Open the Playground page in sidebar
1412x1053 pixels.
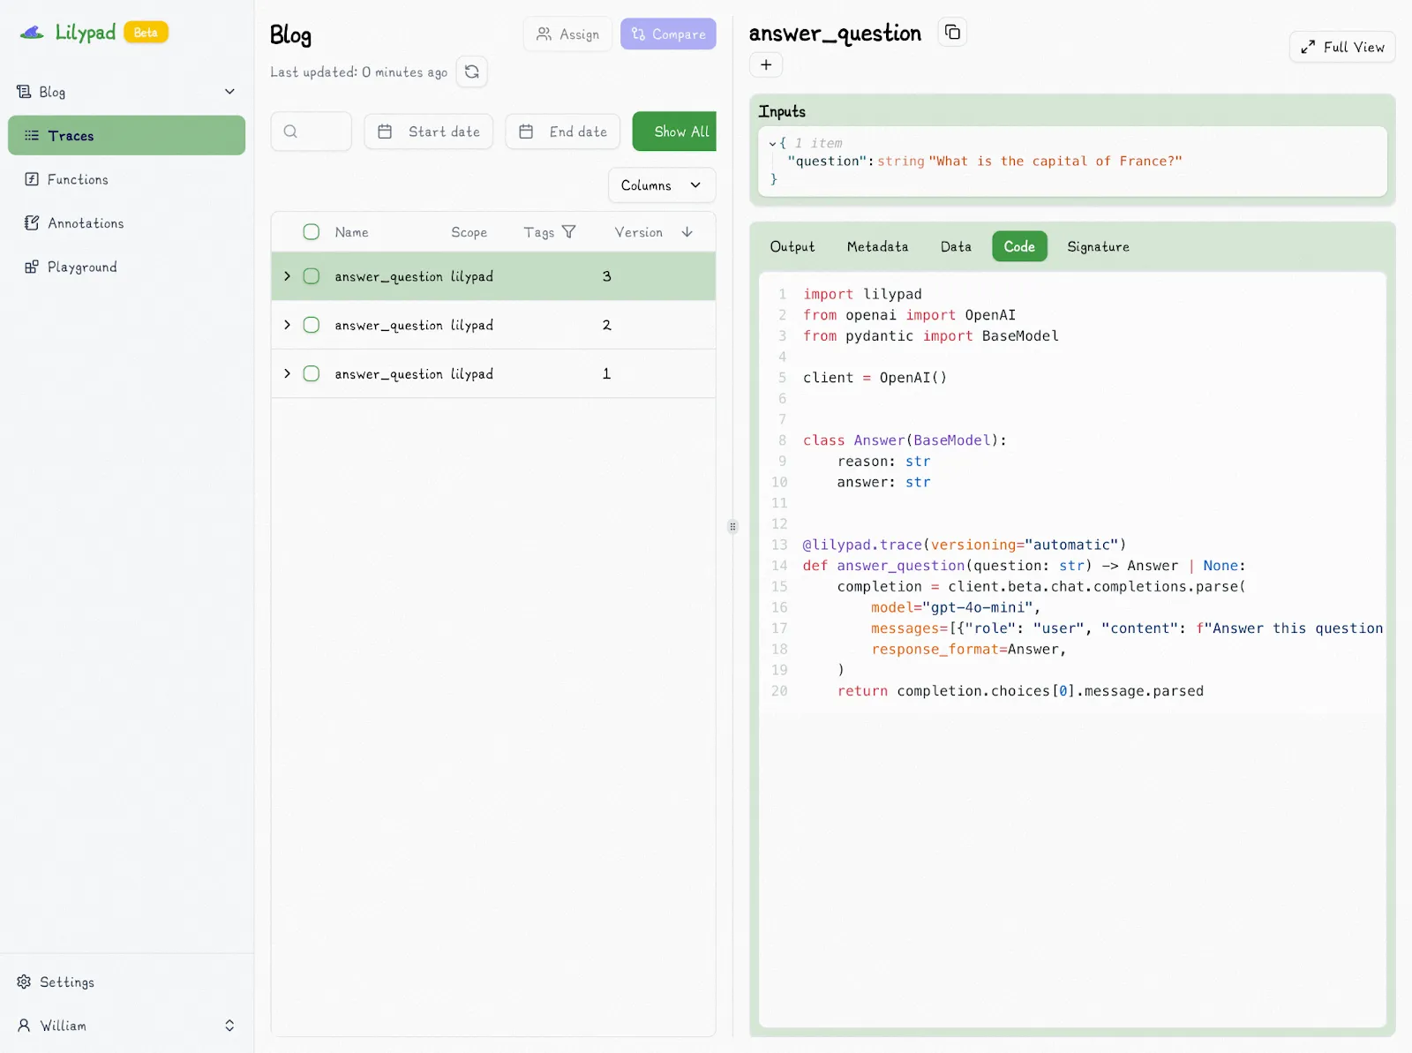point(81,267)
